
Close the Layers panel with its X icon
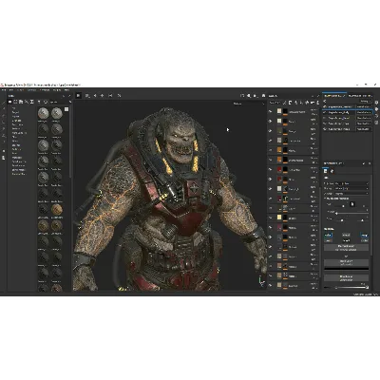(x=318, y=96)
